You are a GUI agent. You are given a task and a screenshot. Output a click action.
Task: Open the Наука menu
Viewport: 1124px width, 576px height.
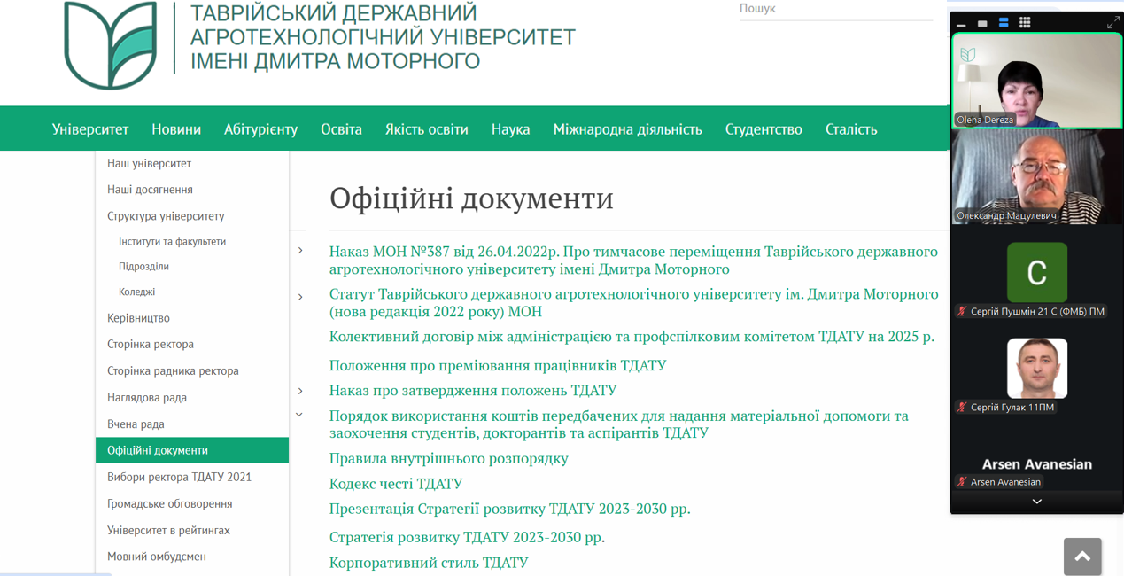click(x=511, y=129)
